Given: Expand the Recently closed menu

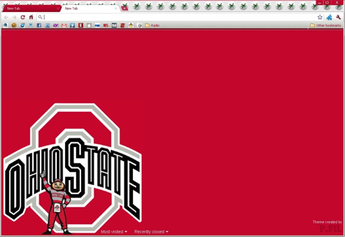Looking at the screenshot, I should coord(151,232).
